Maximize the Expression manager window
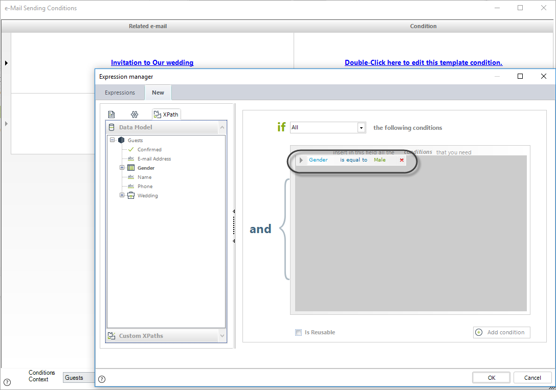 (x=520, y=76)
